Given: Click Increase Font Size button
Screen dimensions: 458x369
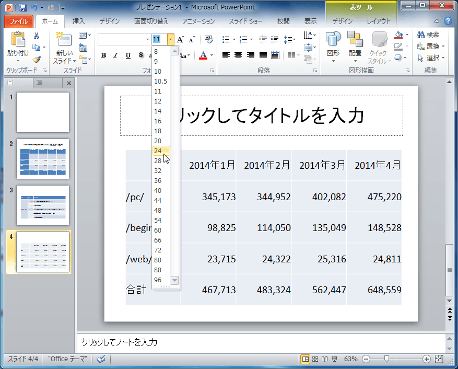Looking at the screenshot, I should click(181, 39).
